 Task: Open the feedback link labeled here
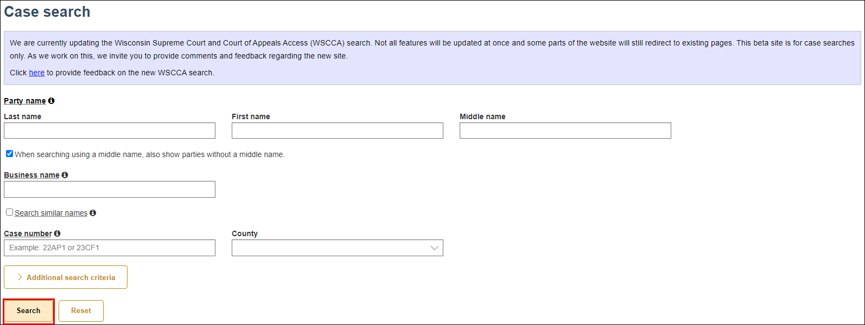(36, 73)
